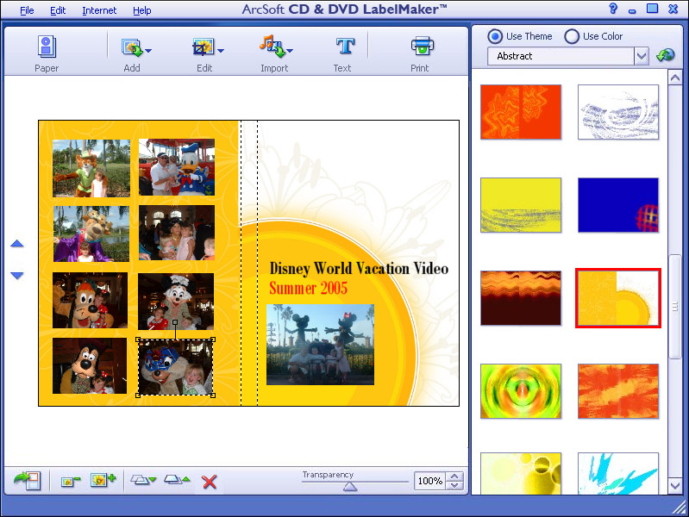
Task: Click the remove image minus icon
Action: [71, 481]
